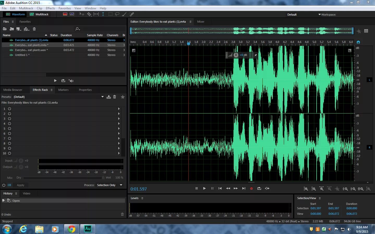Open the Presets dropdown in Effects Rack
Screen dimensions: 375x234
(x=102, y=97)
